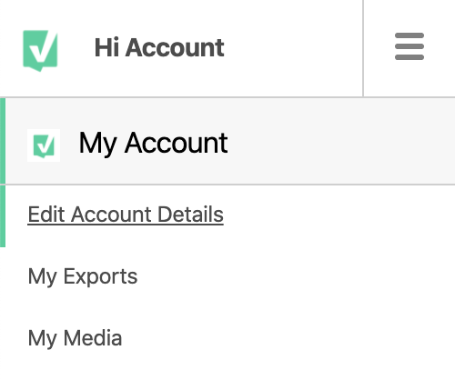
Task: Click the green active bar beside Edit Account Details
Action: [x=3, y=215]
